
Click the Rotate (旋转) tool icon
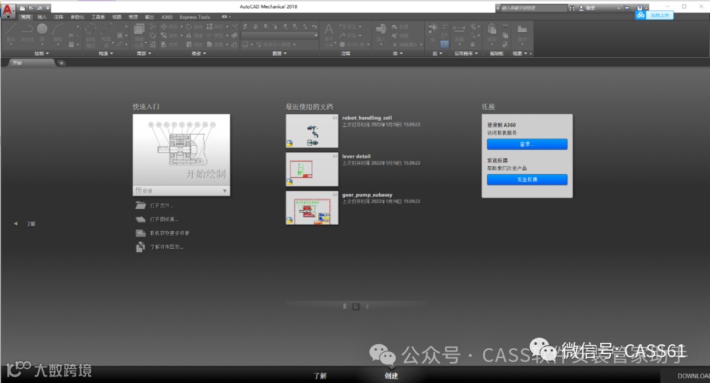coord(189,27)
